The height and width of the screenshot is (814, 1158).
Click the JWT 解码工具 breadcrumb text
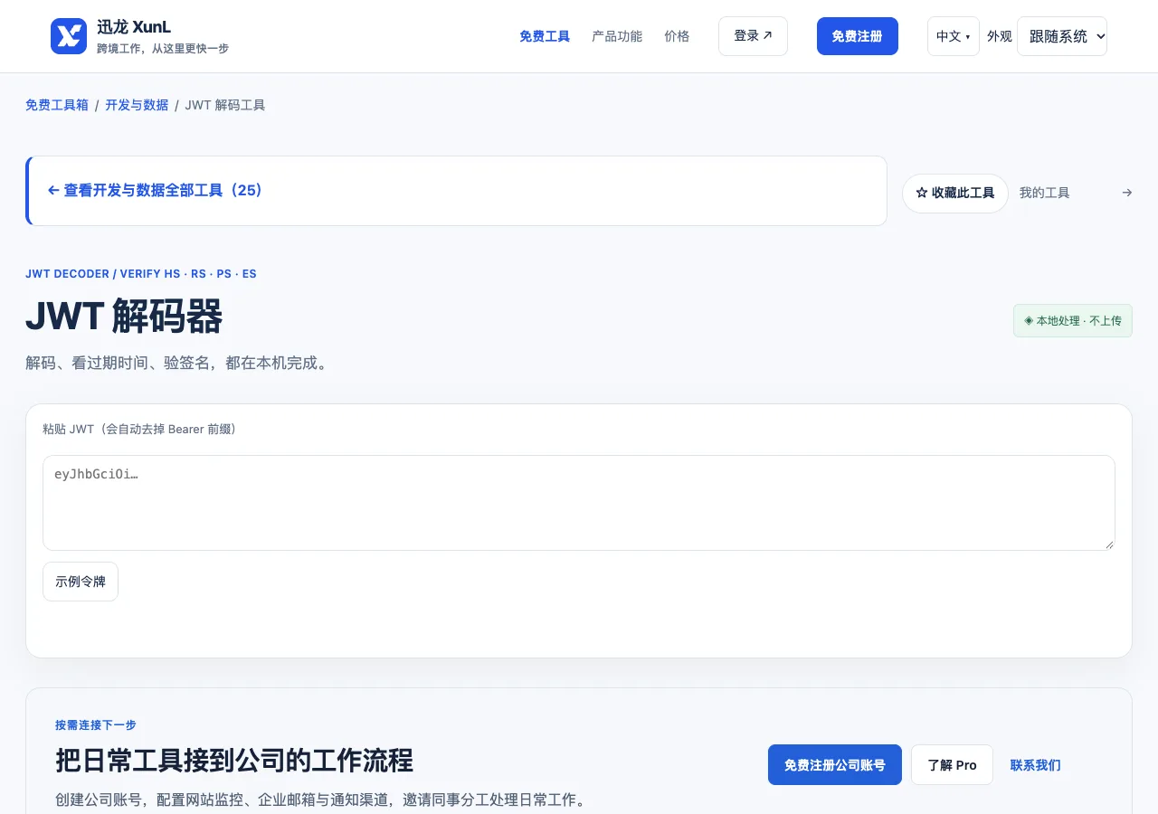[225, 105]
